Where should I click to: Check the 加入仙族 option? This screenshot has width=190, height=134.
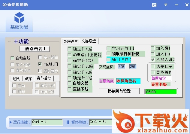coord(152,54)
